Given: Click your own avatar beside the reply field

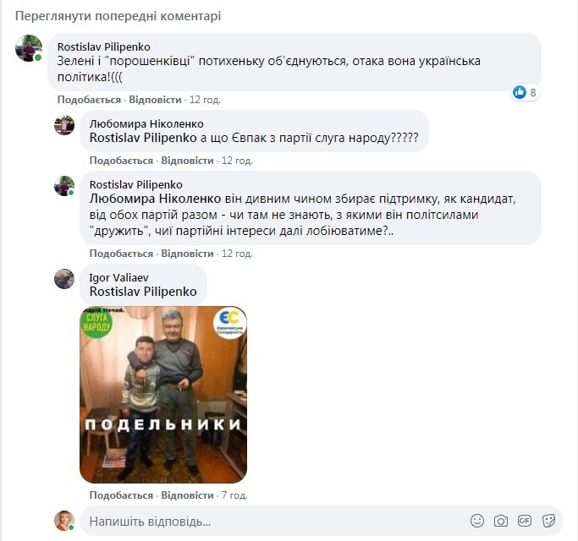Looking at the screenshot, I should click(x=64, y=521).
